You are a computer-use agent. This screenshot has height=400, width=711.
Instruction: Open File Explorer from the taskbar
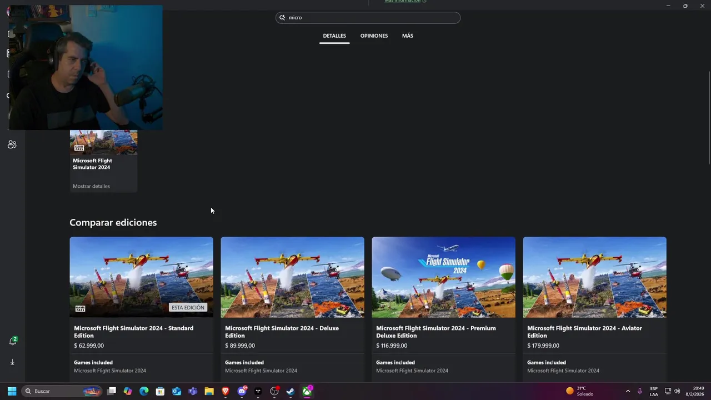(x=209, y=391)
